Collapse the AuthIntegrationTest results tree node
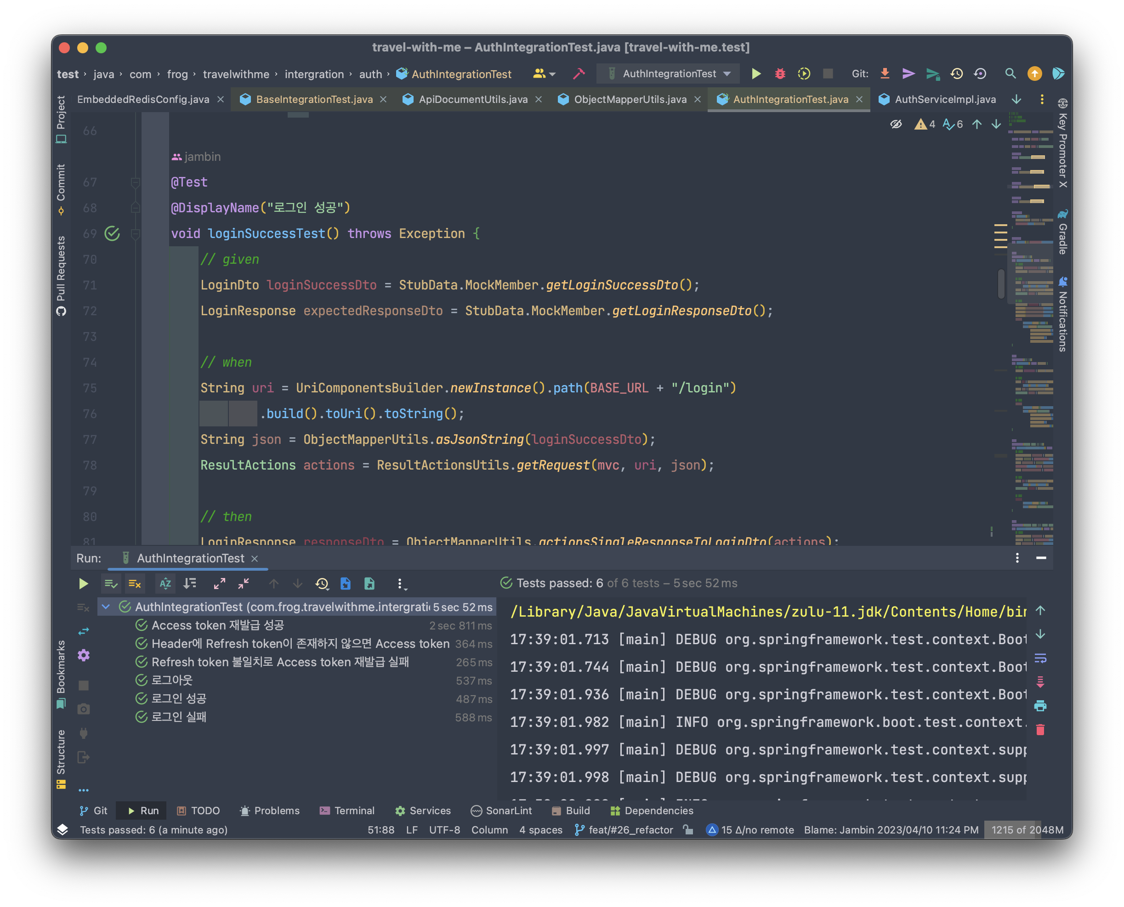The image size is (1124, 907). point(106,607)
